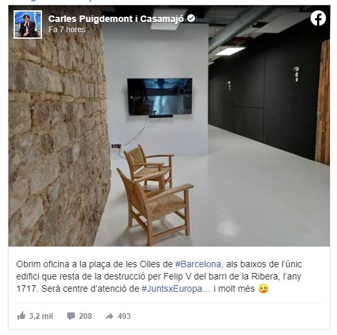Image resolution: width=337 pixels, height=335 pixels.
Task: Click the thumbs-up like icon
Action: tap(21, 316)
